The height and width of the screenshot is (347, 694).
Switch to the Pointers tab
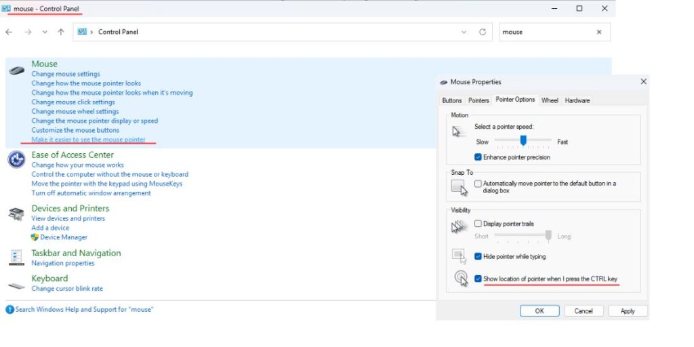(478, 100)
